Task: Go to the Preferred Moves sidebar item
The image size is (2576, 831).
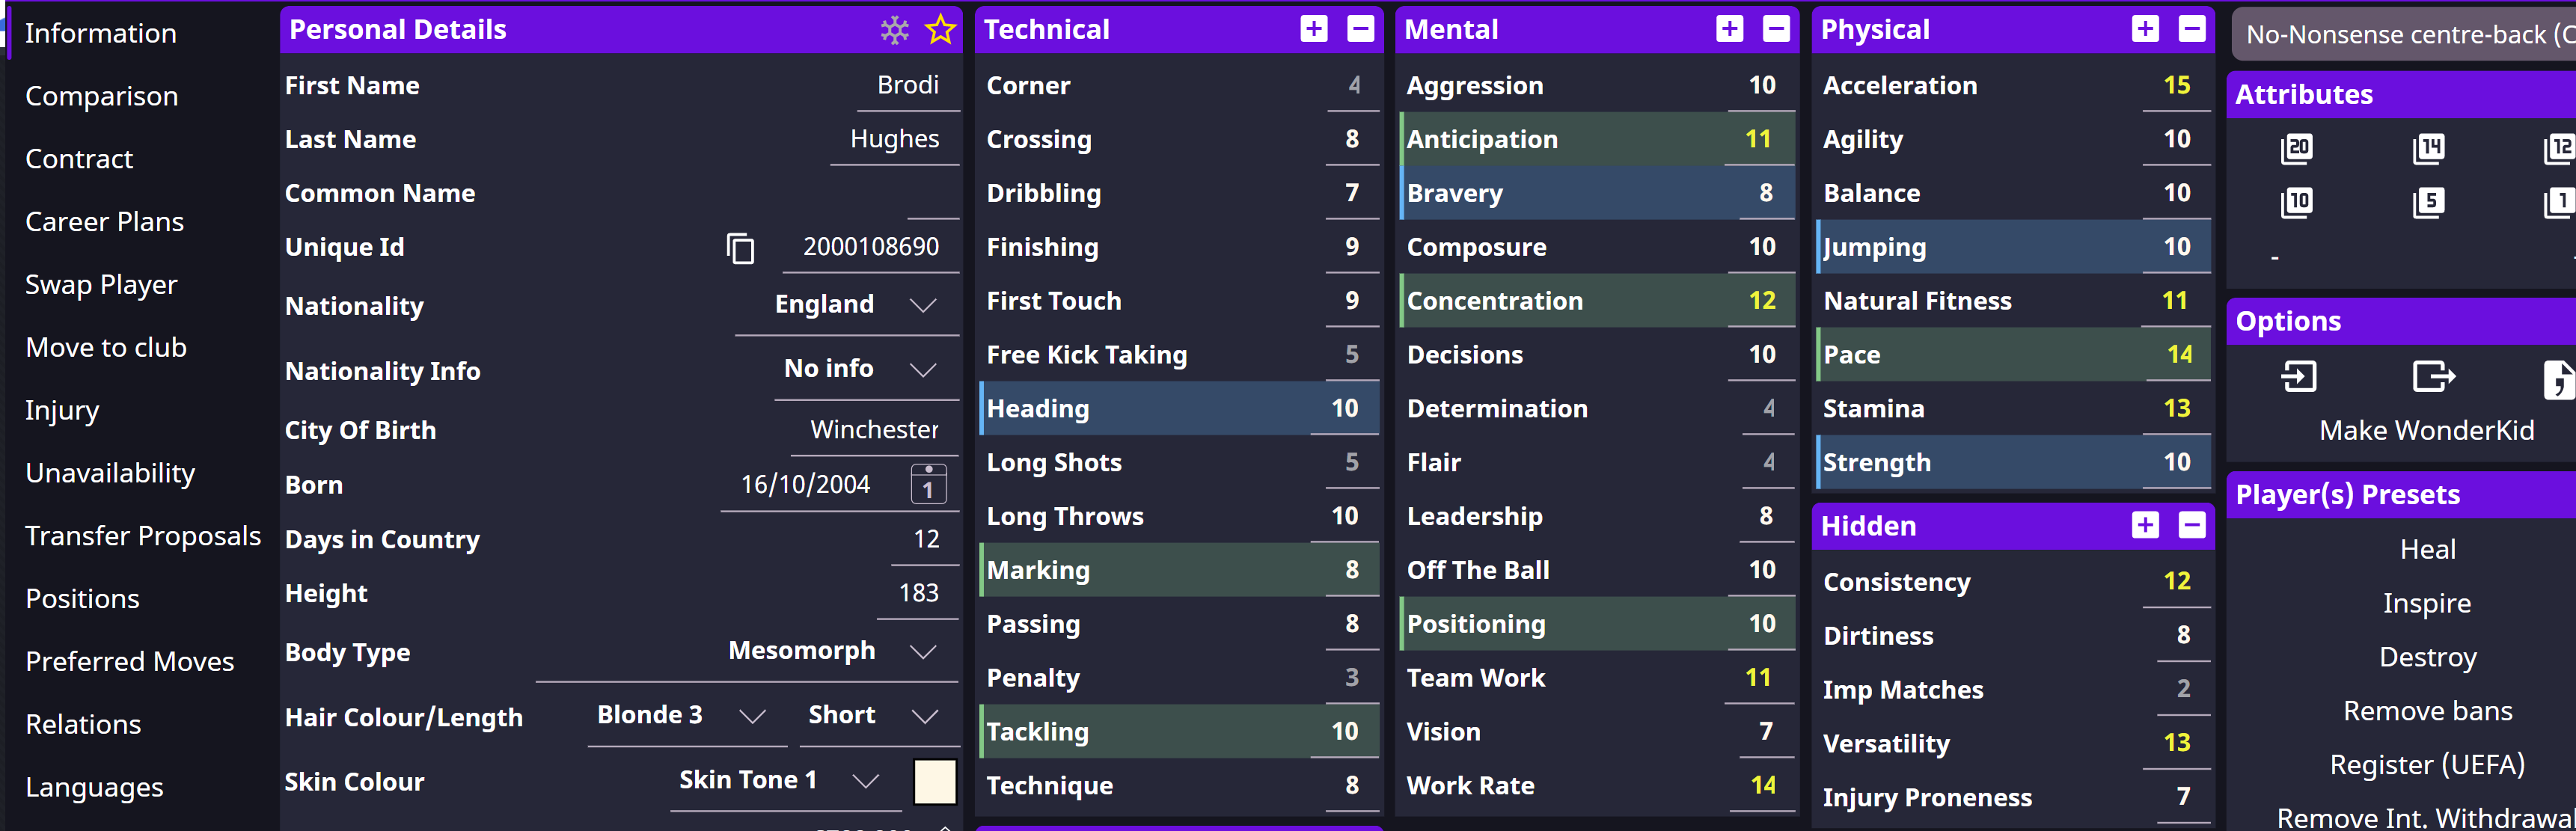Action: (x=130, y=662)
